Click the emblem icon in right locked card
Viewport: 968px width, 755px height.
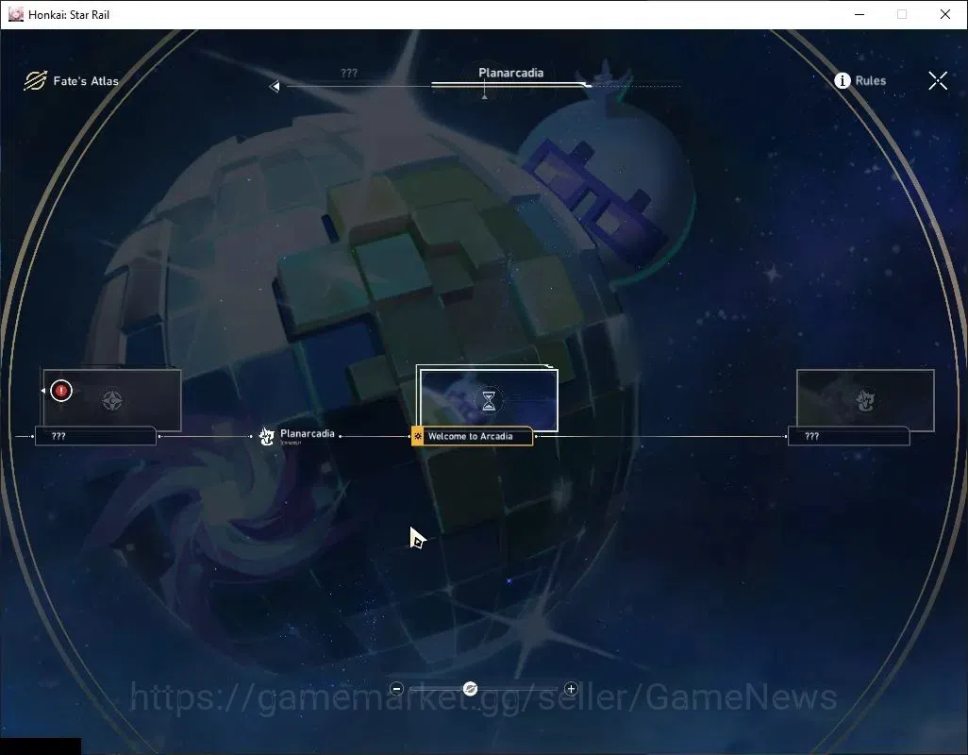click(x=865, y=401)
